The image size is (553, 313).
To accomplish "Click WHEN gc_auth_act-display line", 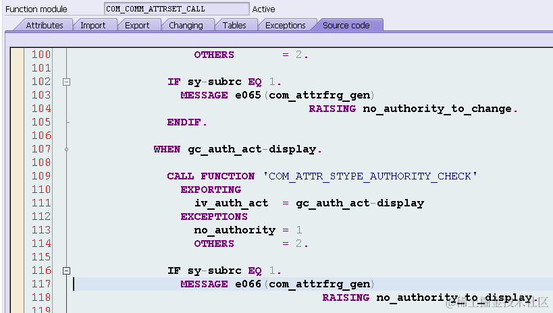I will pos(238,150).
